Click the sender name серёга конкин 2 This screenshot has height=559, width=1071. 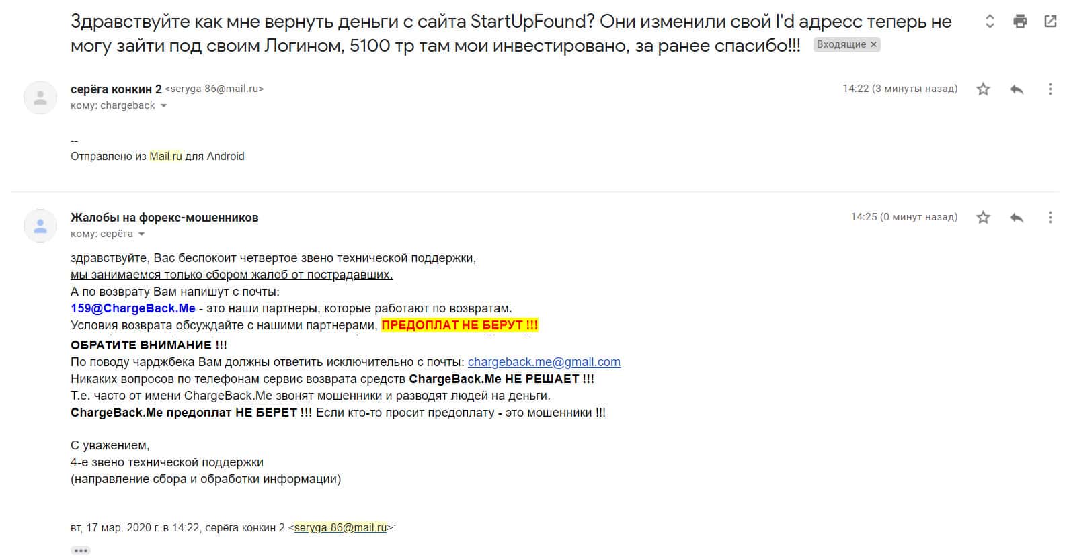point(116,89)
